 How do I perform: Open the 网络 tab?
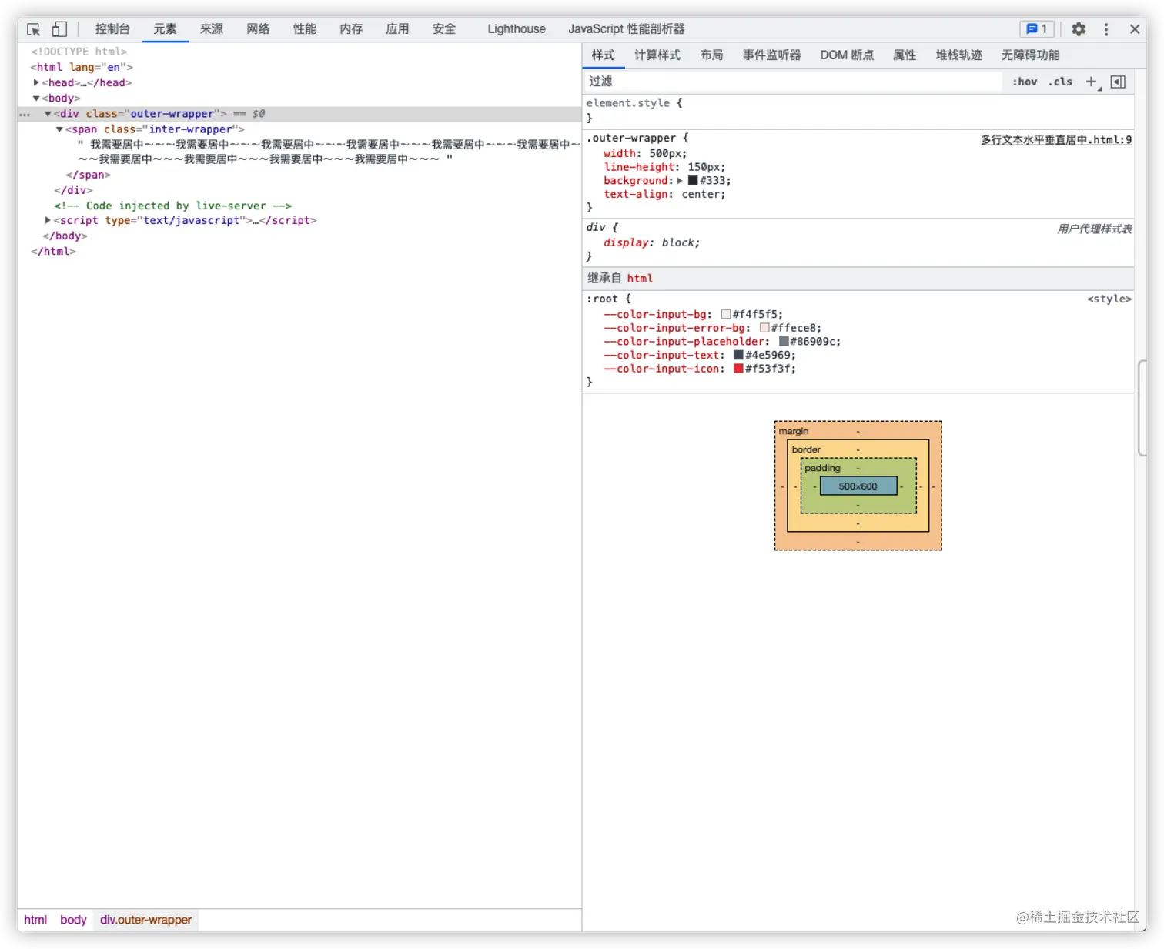[x=258, y=29]
